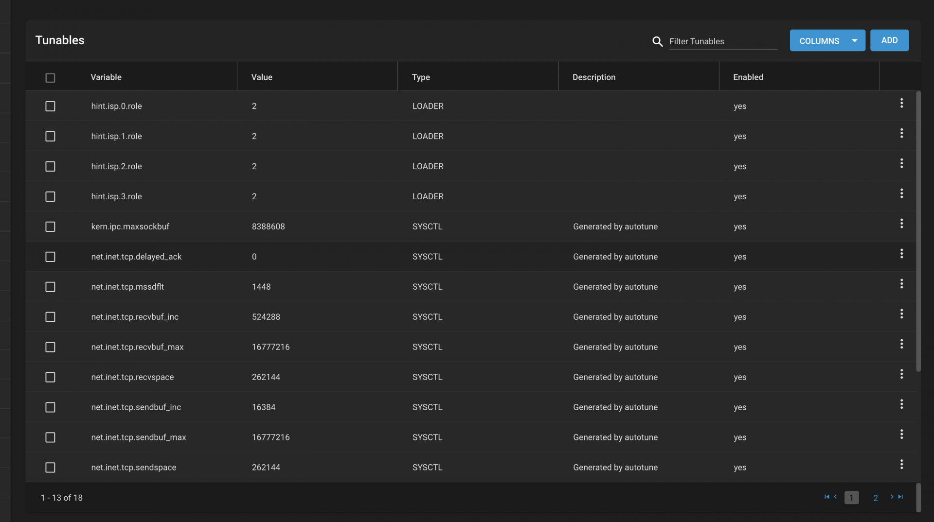
Task: Jump to the last page of tunables
Action: coord(900,497)
